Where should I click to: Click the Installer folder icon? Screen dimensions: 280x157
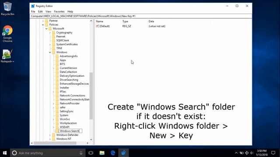click(57, 88)
